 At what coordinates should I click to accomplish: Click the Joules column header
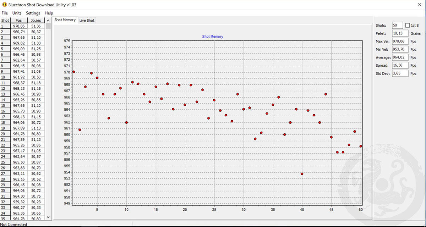click(x=36, y=20)
